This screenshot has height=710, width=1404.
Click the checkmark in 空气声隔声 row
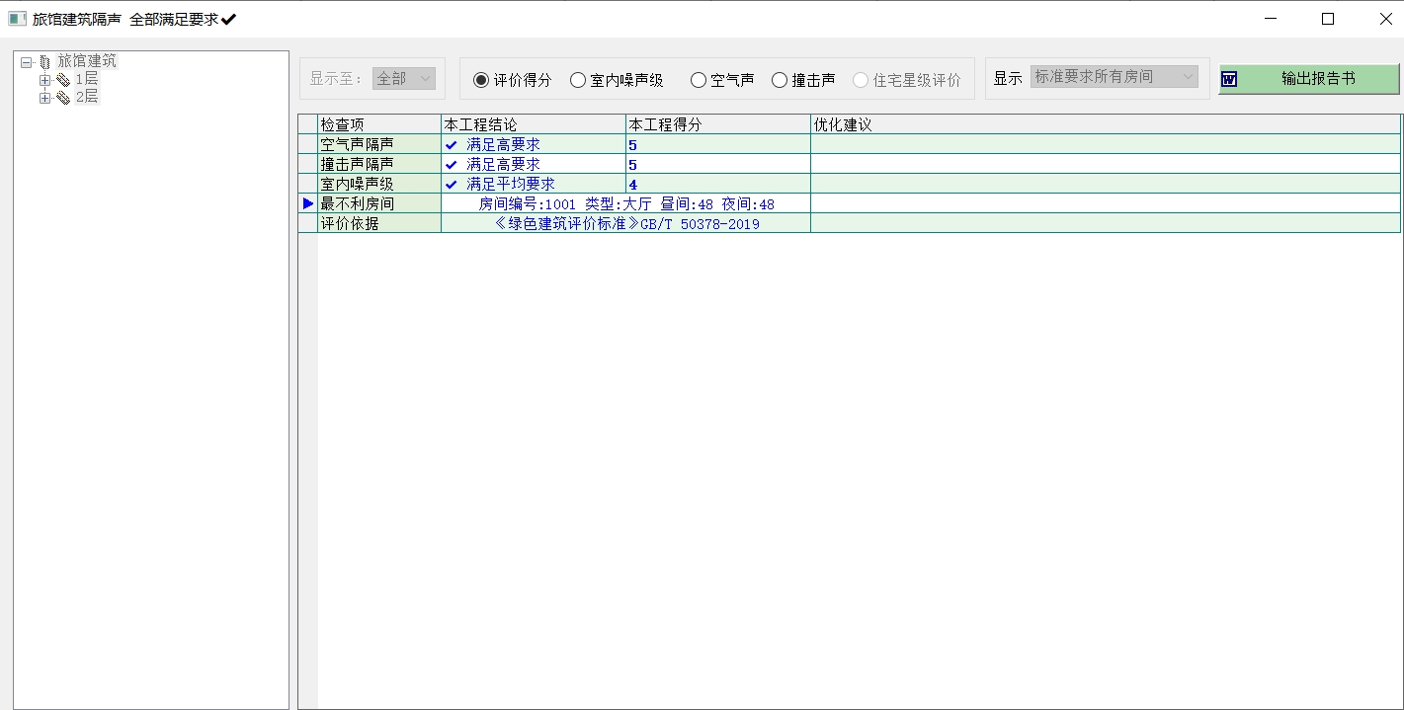[452, 145]
